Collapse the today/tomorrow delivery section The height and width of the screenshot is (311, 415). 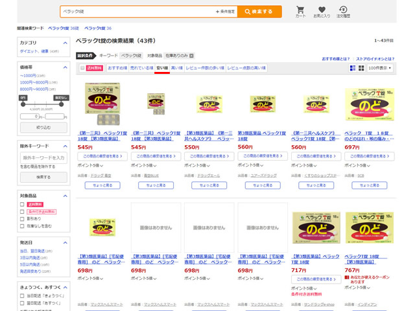(x=65, y=287)
